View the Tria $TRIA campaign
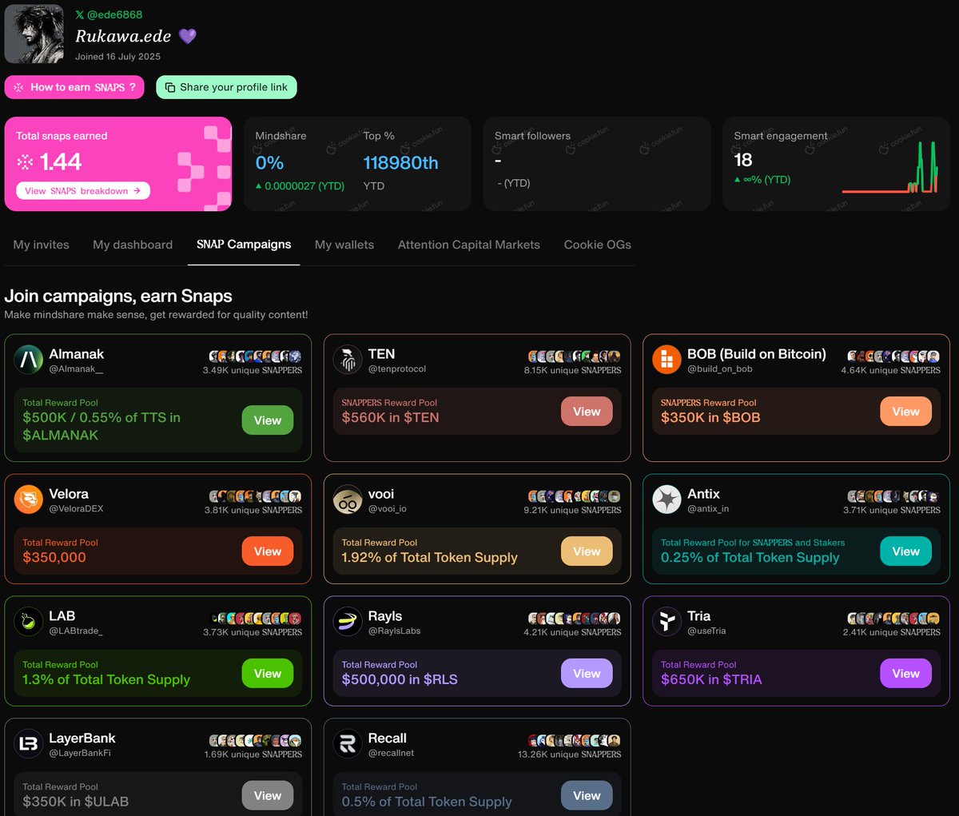Screen dimensions: 959x816 click(905, 674)
